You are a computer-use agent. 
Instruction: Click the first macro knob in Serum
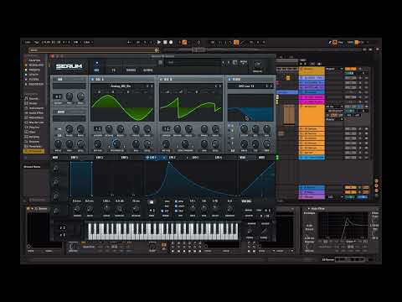click(56, 168)
